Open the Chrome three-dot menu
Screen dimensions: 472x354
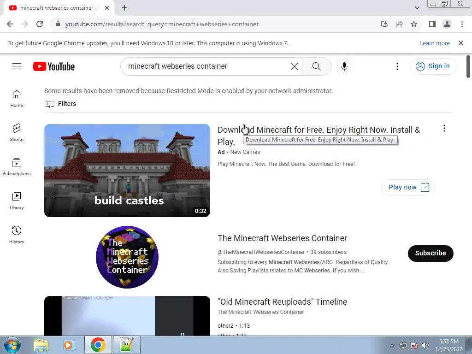462,24
